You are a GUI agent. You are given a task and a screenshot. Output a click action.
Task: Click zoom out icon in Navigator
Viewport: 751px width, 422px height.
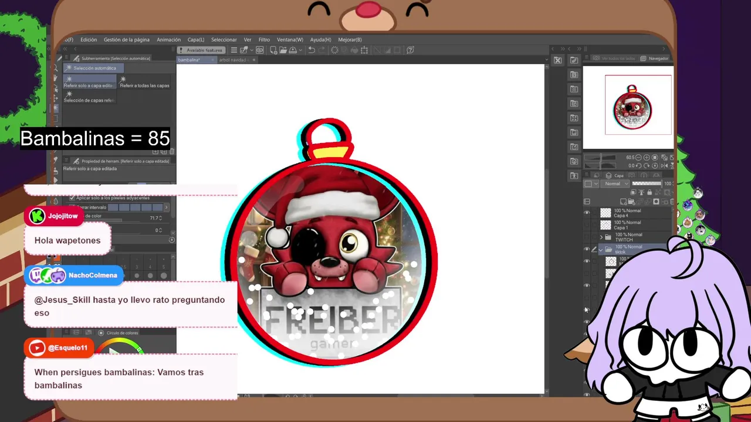click(638, 158)
